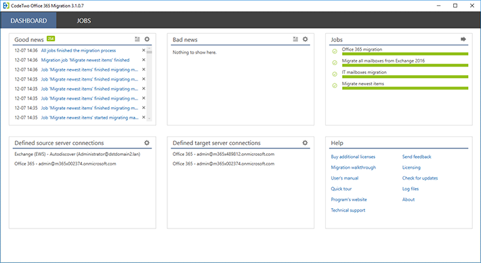Switch to the JOBS tab
The height and width of the screenshot is (263, 481).
click(x=84, y=20)
